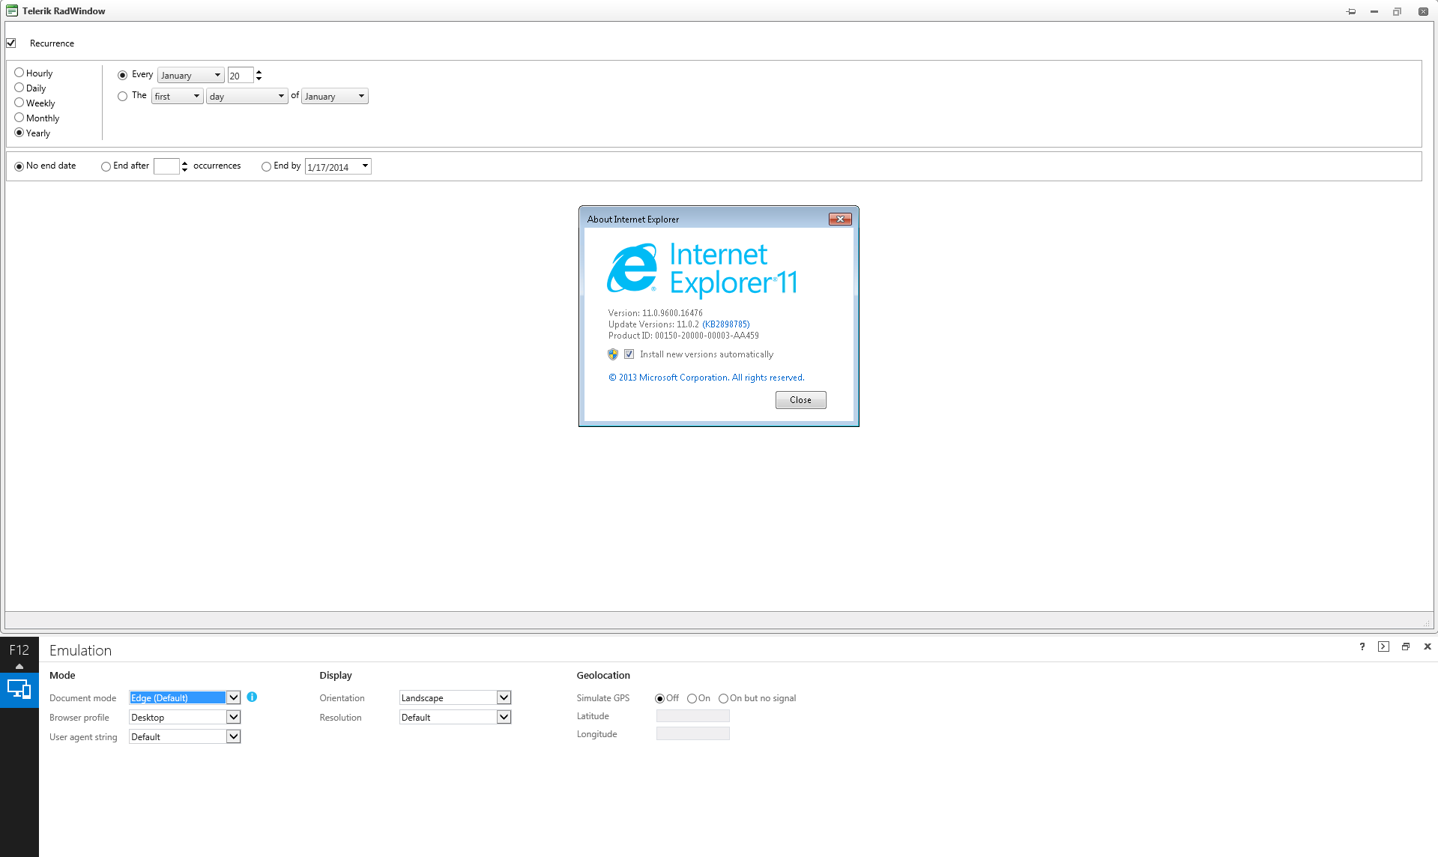1438x857 pixels.
Task: Toggle Install new versions automatically checkbox
Action: pos(629,354)
